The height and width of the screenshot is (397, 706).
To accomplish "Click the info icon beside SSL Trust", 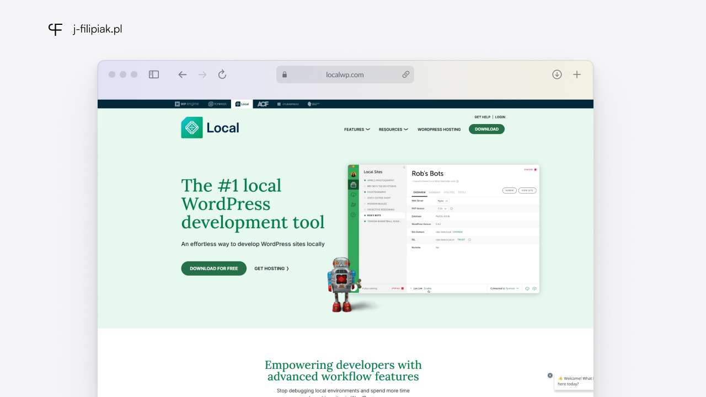I will click(x=469, y=240).
